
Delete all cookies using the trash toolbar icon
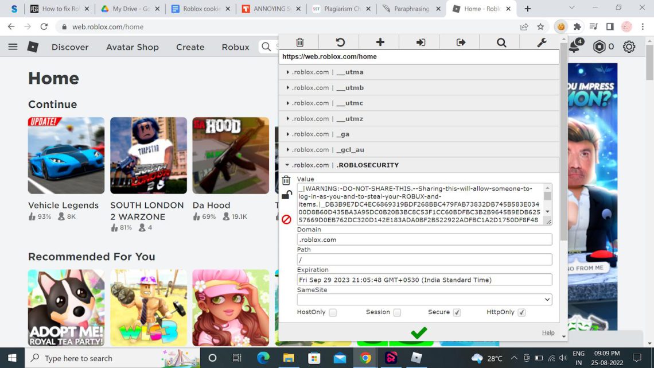point(299,42)
